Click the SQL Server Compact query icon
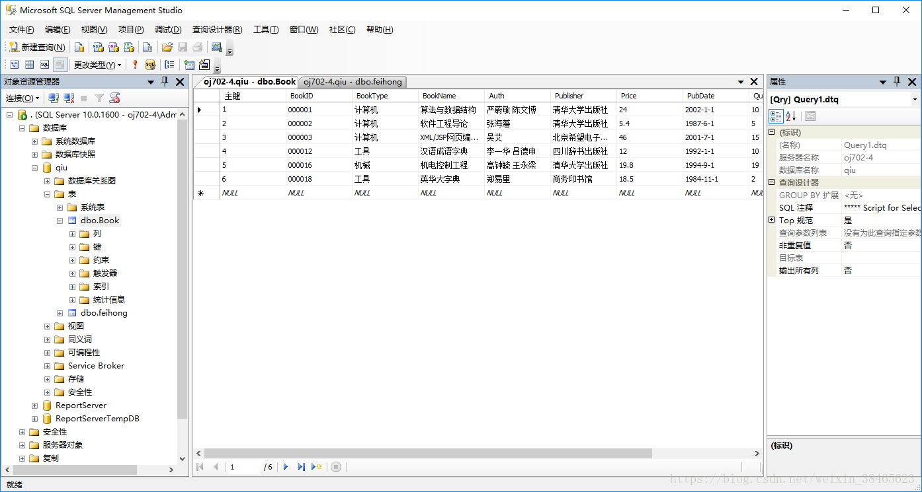922x492 pixels. (x=147, y=47)
